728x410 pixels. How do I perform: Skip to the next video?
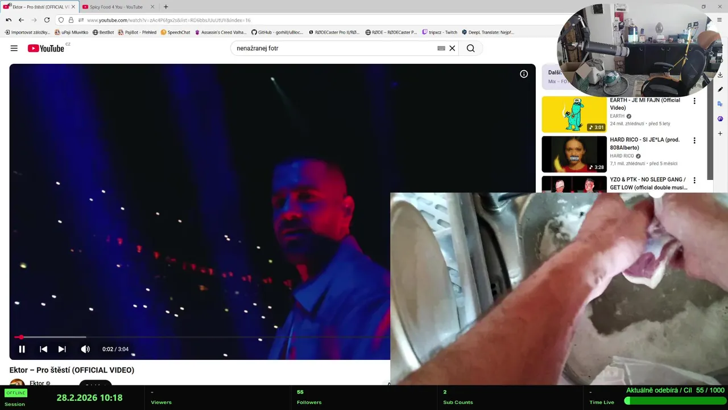[x=62, y=349]
